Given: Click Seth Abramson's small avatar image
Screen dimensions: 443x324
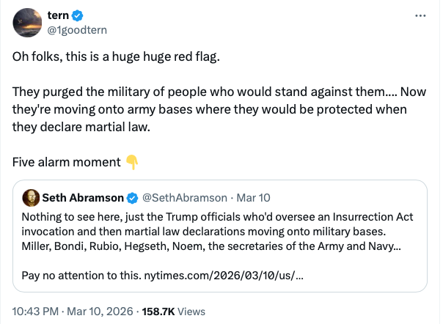Looking at the screenshot, I should [31, 198].
